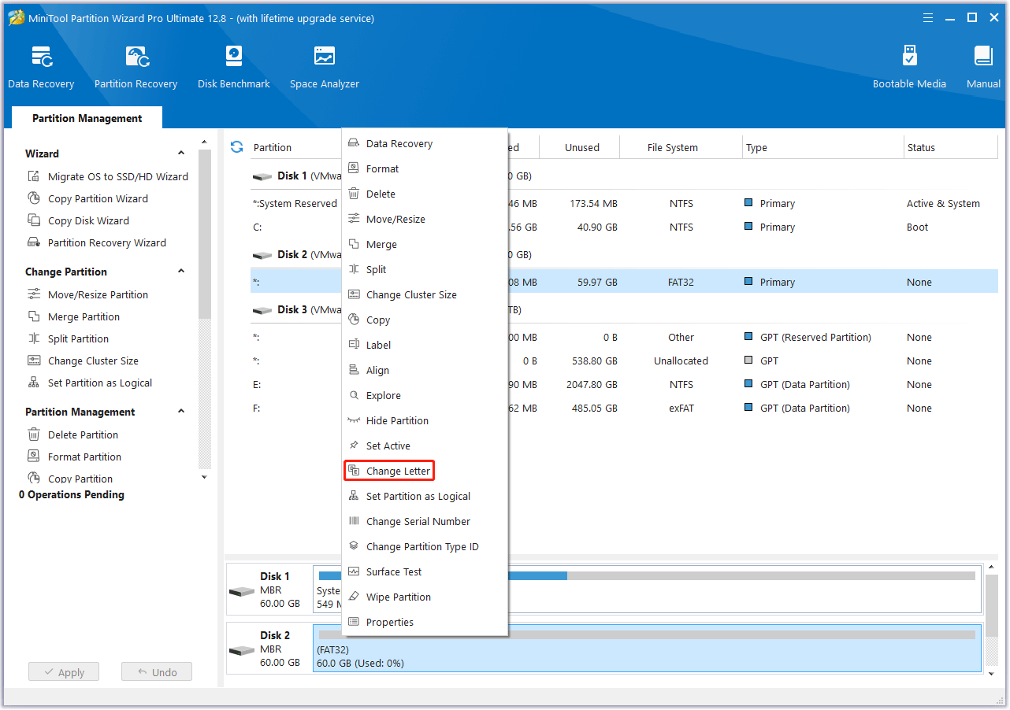Image resolution: width=1010 pixels, height=710 pixels.
Task: Collapse the Partition Management sidebar section
Action: point(181,412)
